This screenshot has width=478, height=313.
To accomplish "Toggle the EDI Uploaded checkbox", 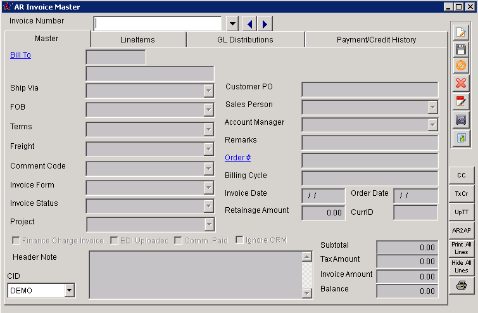I will 115,241.
